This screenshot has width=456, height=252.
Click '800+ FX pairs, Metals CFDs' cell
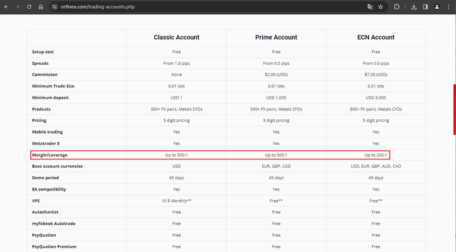pyautogui.click(x=376, y=109)
